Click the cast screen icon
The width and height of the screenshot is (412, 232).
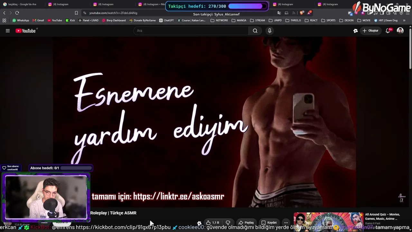tap(286, 13)
